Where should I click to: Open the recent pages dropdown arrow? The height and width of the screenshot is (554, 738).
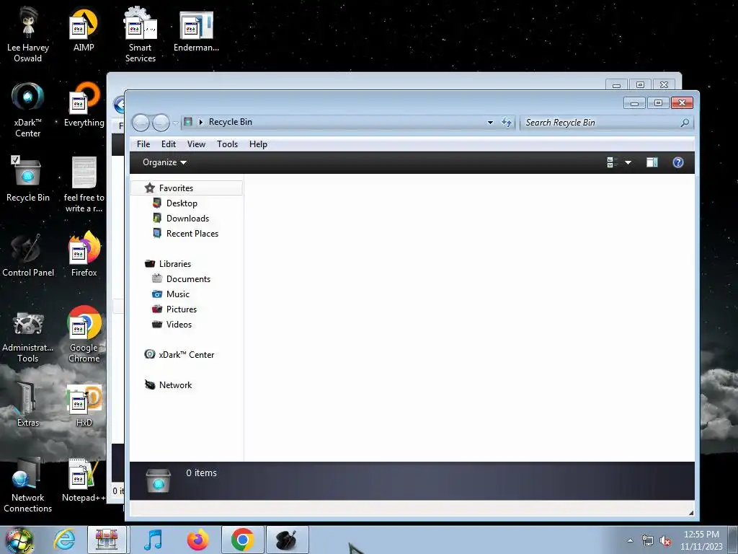click(176, 123)
